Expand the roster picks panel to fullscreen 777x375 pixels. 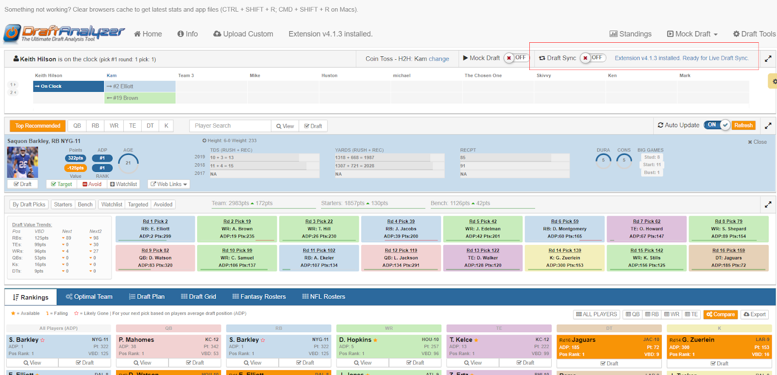click(x=768, y=205)
